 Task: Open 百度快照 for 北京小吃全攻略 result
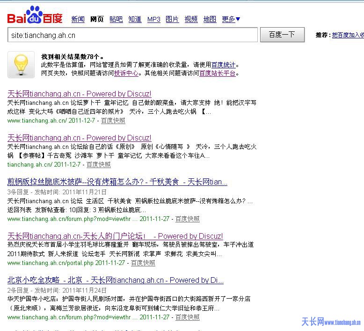188,317
